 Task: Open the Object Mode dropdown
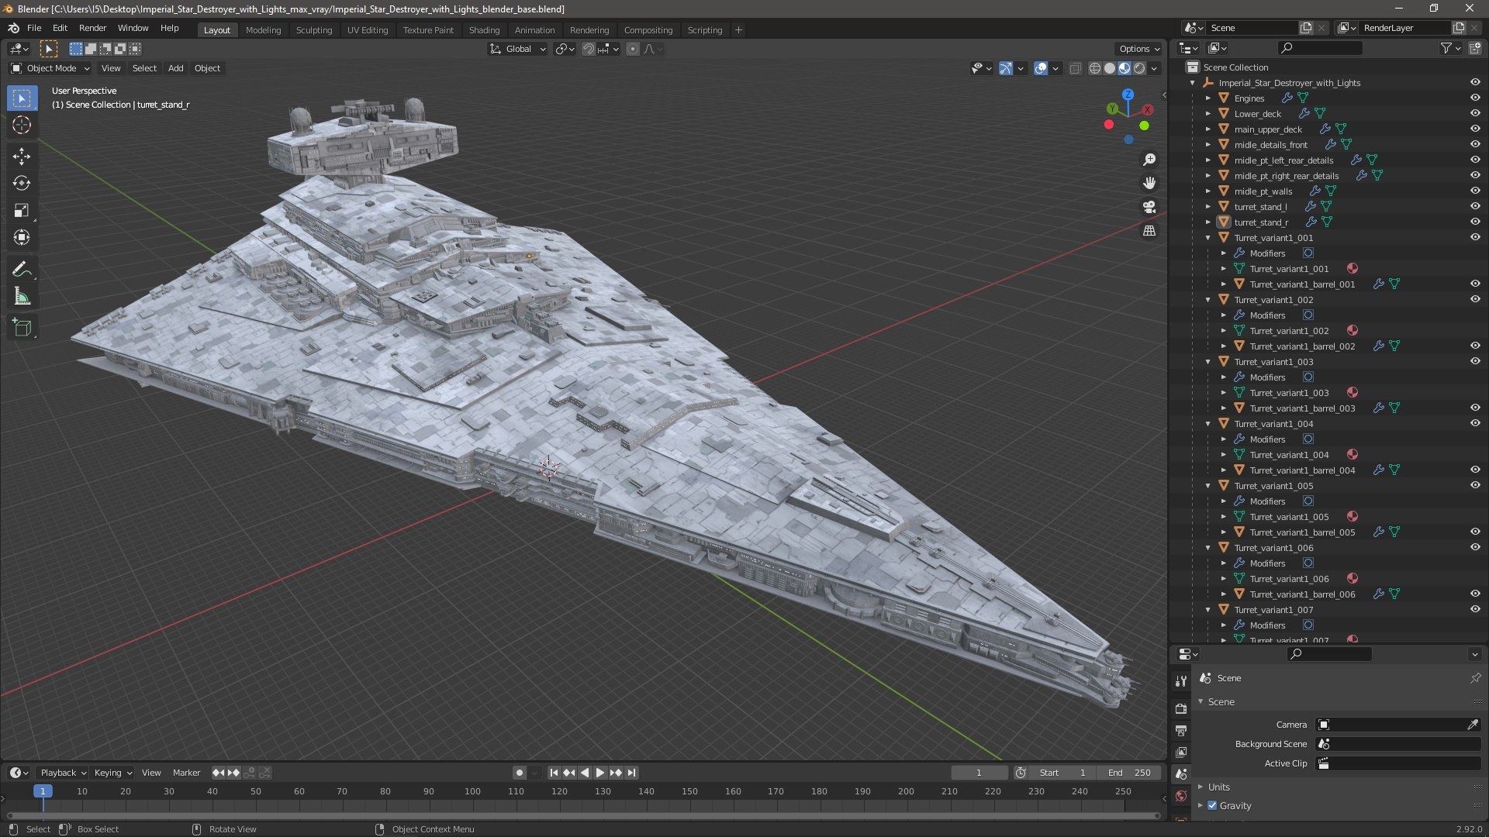click(x=50, y=68)
